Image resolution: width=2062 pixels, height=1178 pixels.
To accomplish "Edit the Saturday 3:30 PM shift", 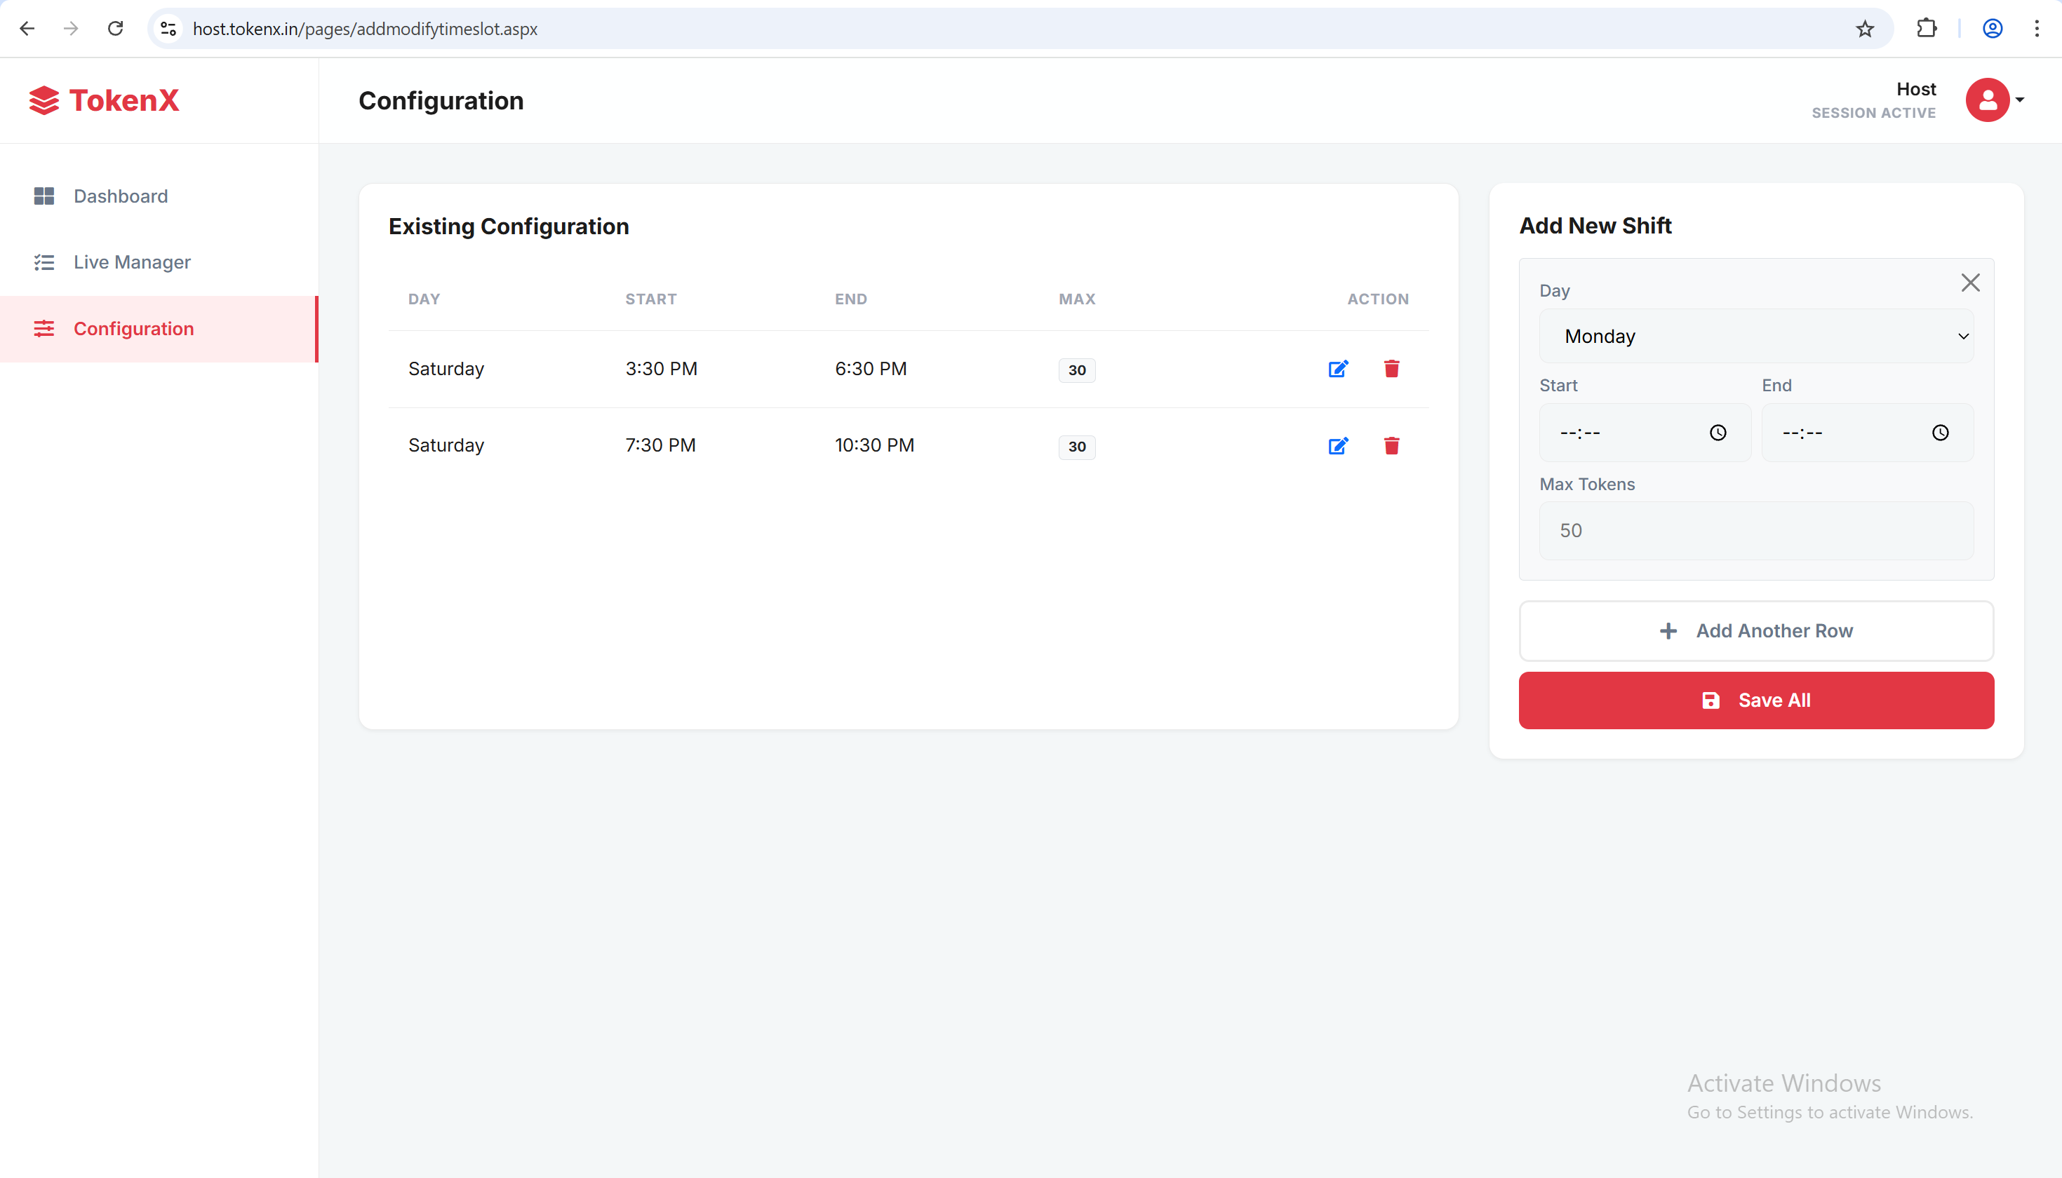I will 1338,368.
